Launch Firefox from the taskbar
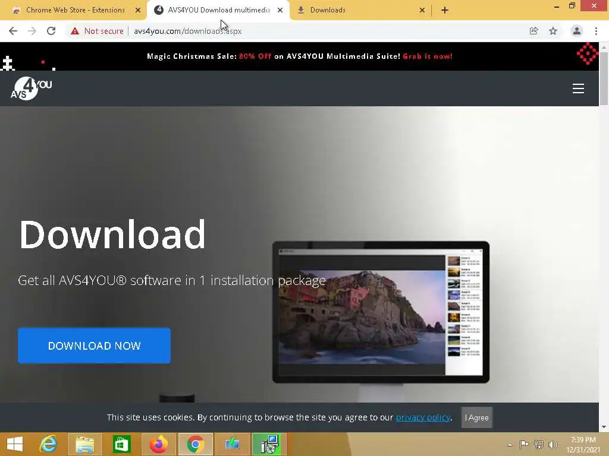The height and width of the screenshot is (456, 609). tap(158, 444)
